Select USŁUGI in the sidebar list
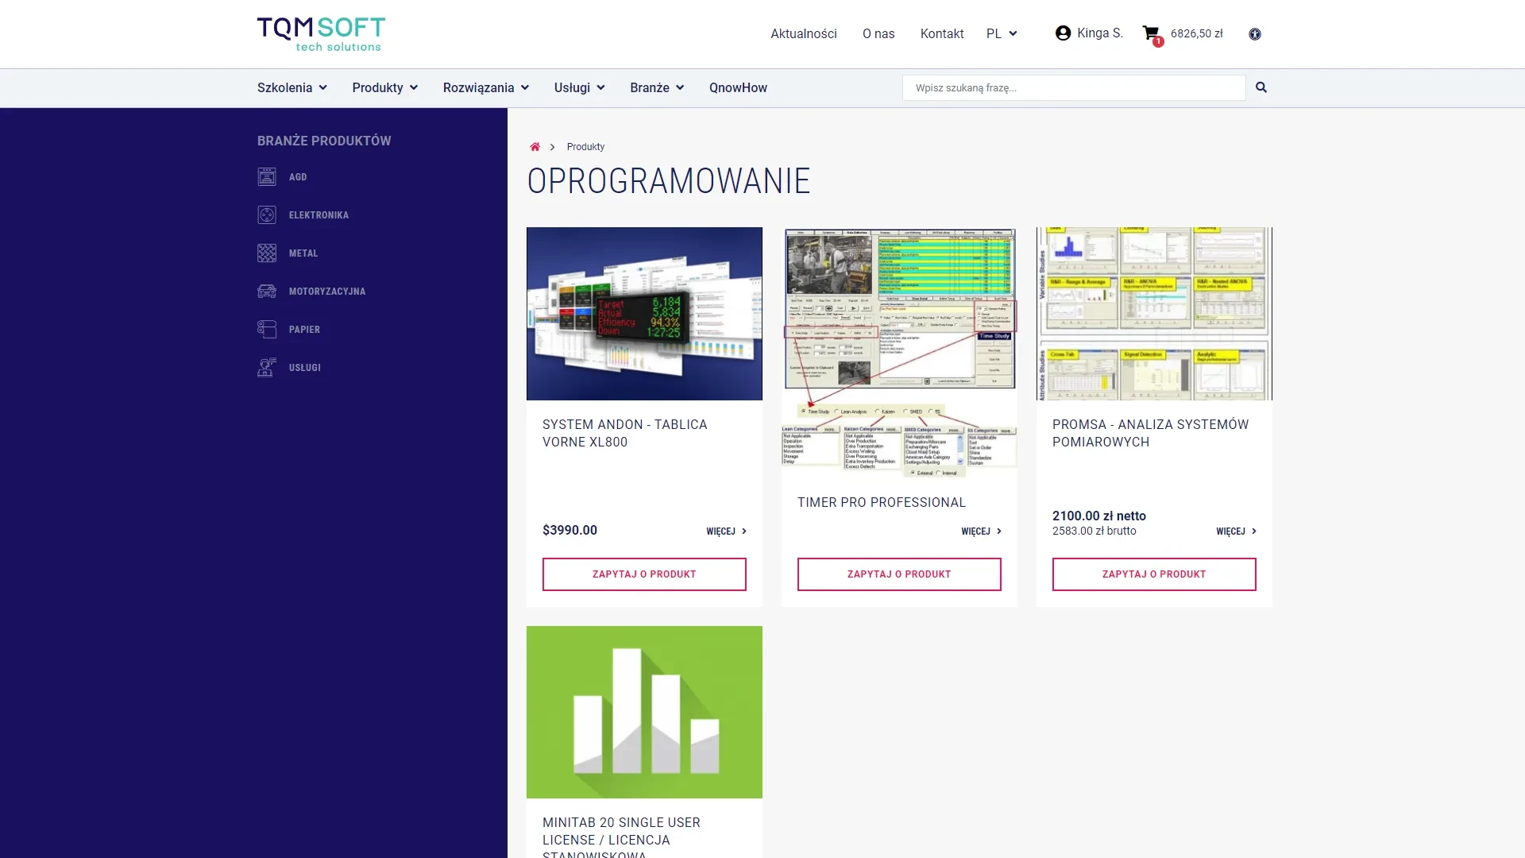 pyautogui.click(x=305, y=368)
